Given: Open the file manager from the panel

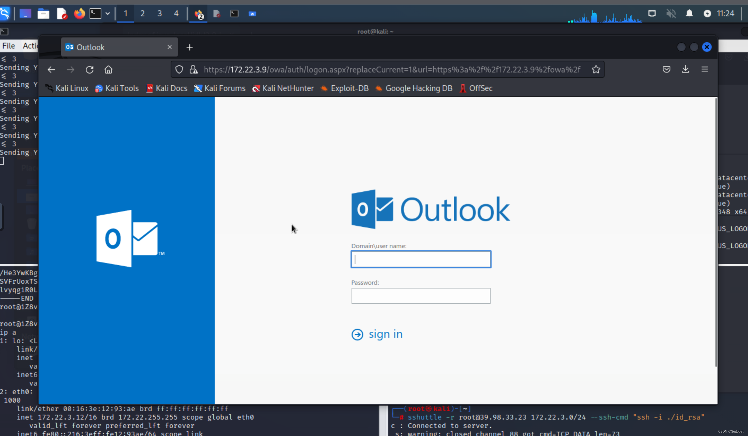Looking at the screenshot, I should (43, 13).
